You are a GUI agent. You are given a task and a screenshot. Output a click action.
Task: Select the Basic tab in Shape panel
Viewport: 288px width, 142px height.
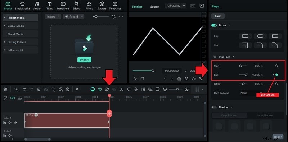click(218, 16)
